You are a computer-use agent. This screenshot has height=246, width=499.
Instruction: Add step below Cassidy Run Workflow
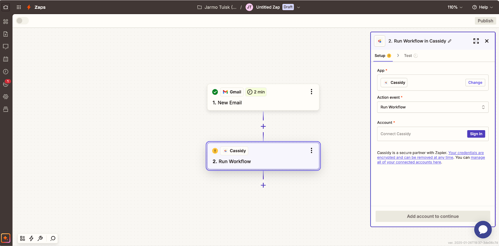click(263, 185)
